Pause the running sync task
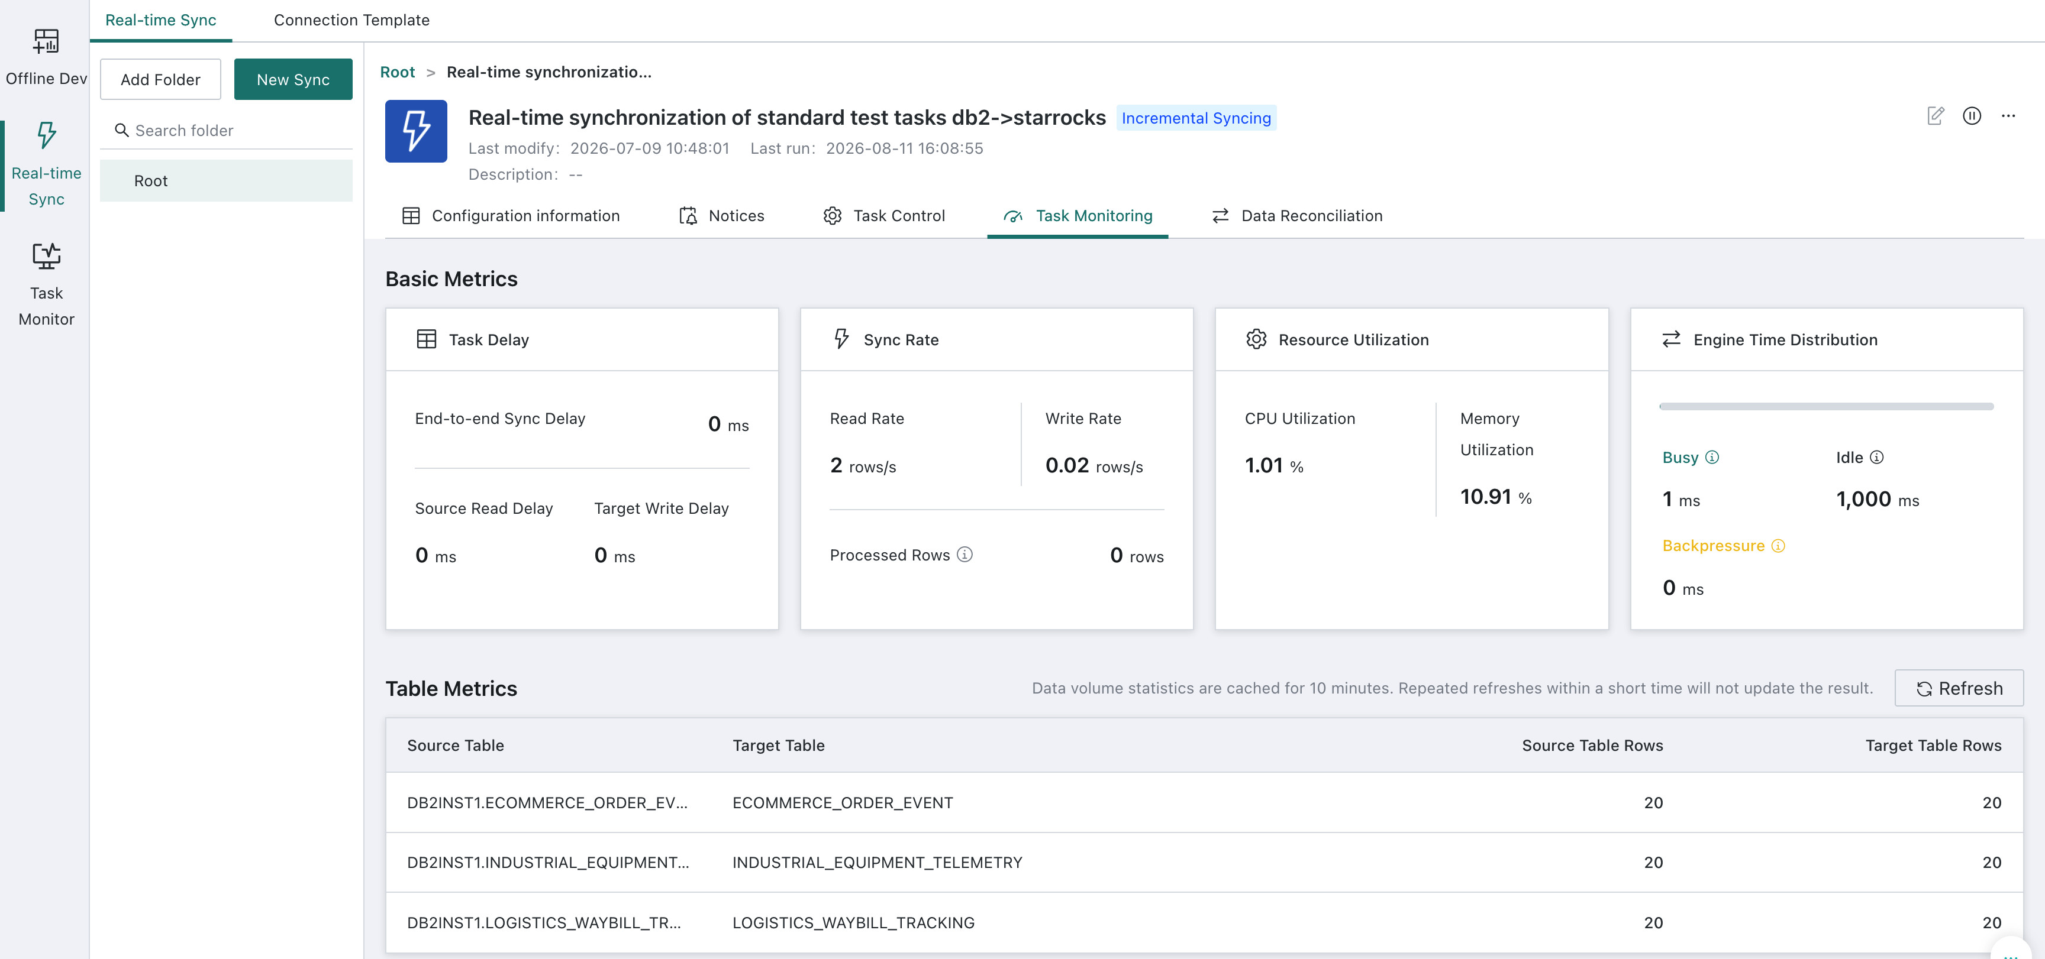Screen dimensions: 2045x959 1972,116
